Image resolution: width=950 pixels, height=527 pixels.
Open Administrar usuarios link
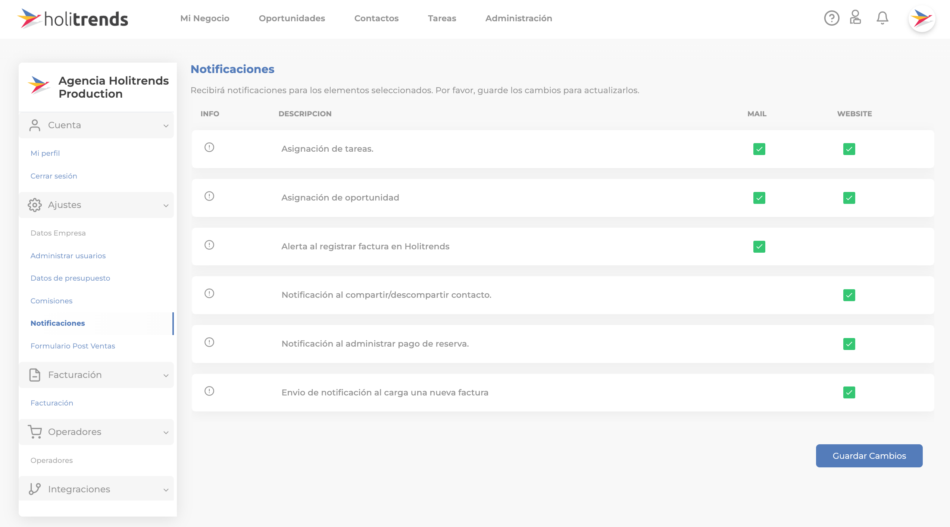(x=68, y=256)
